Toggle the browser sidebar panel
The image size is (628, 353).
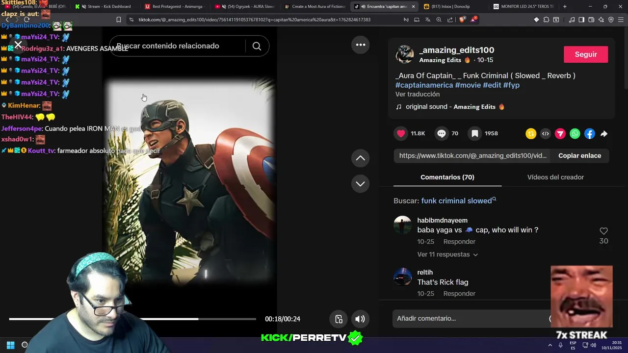pos(581,20)
